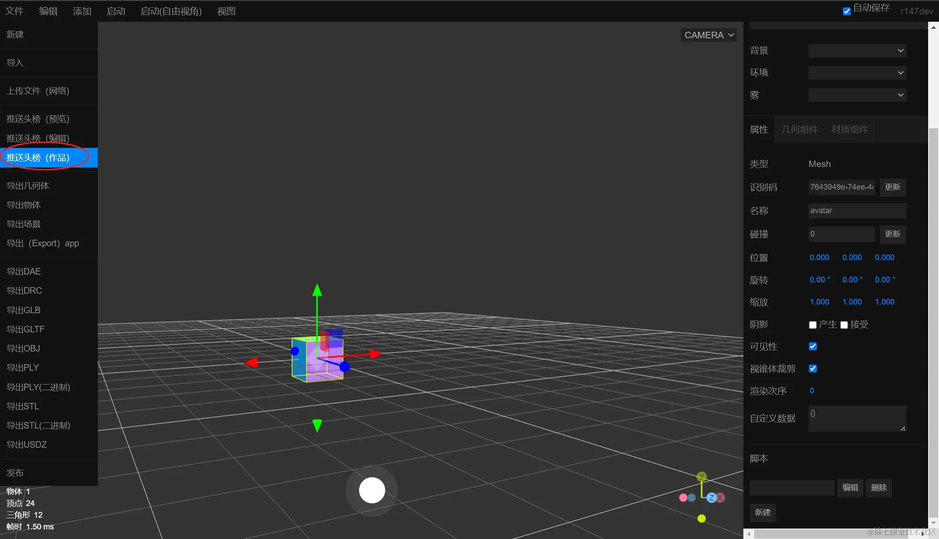This screenshot has height=539, width=939.
Task: Uncheck the 可见性 visibility checkbox
Action: (812, 346)
